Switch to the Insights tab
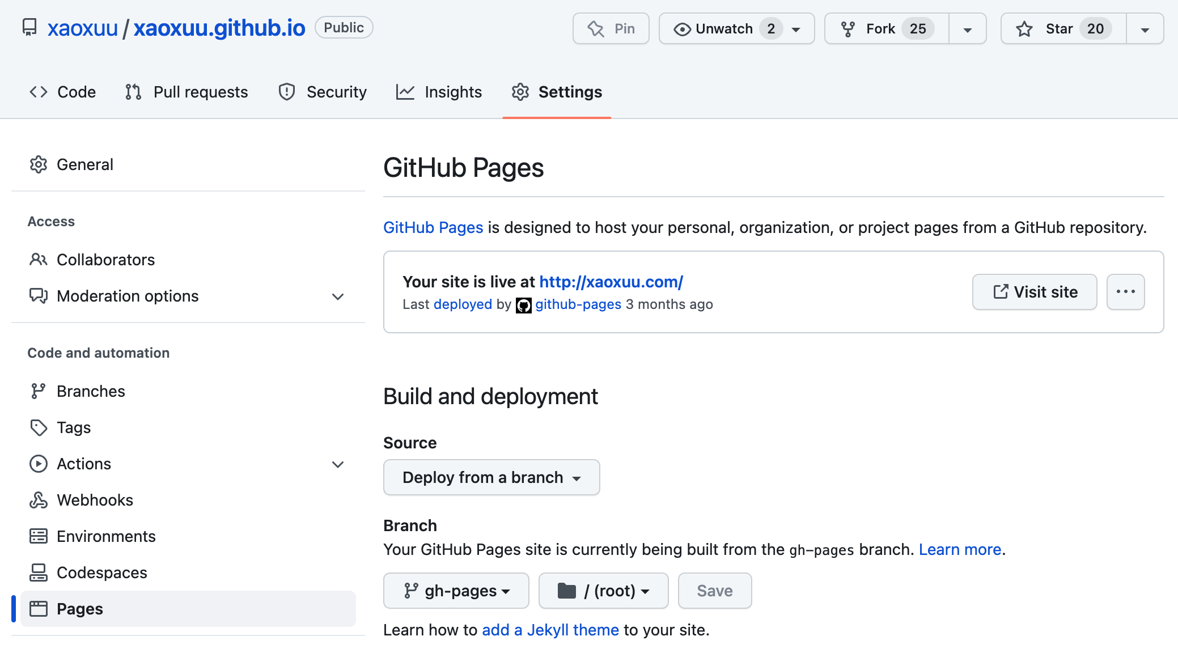 pos(439,92)
